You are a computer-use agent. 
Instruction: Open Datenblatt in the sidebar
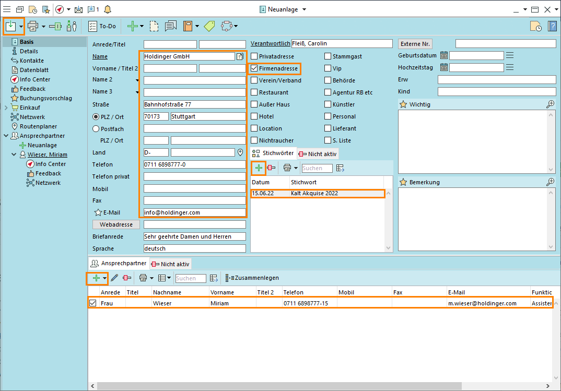point(34,70)
